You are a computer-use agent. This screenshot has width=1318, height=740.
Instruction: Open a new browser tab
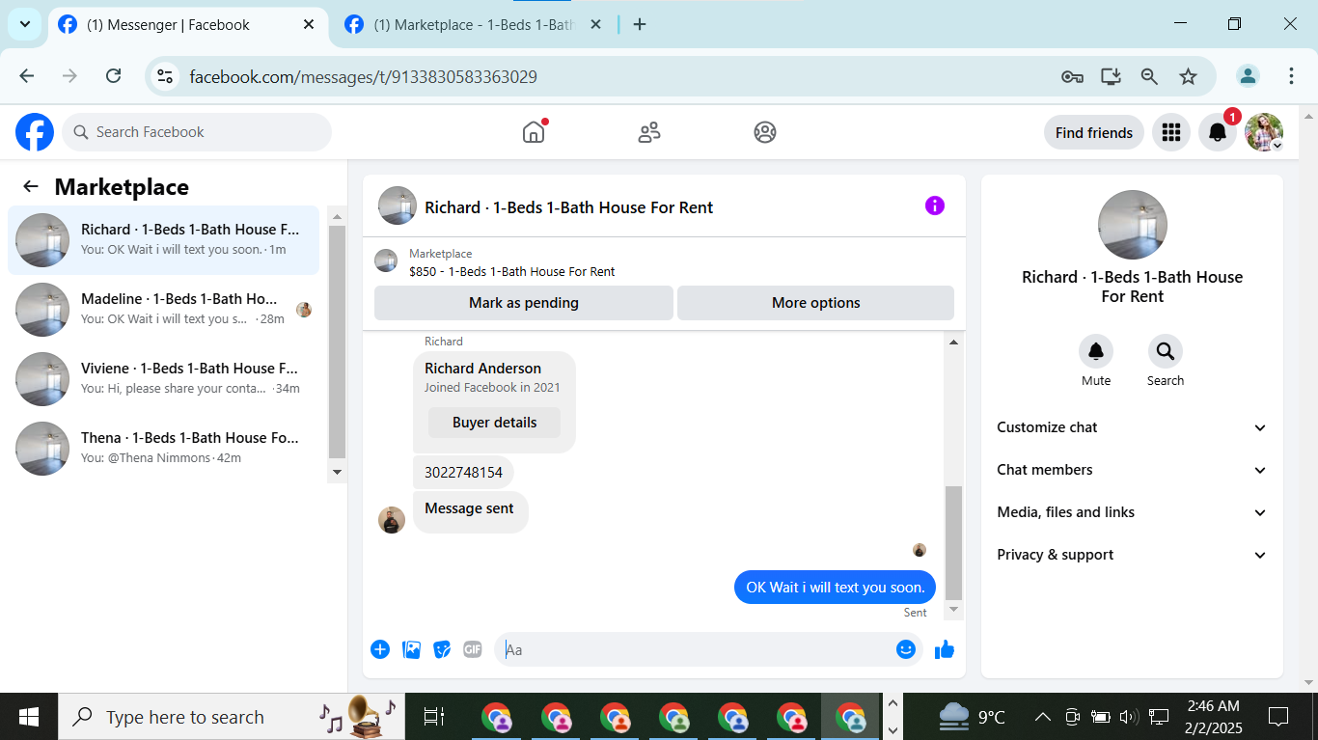point(640,25)
